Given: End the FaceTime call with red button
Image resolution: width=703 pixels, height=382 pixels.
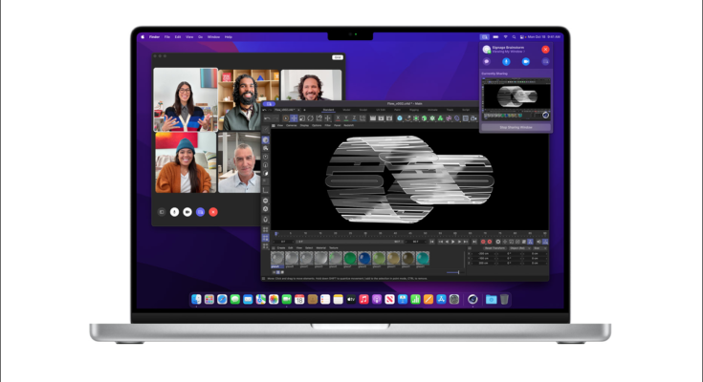Looking at the screenshot, I should point(213,211).
